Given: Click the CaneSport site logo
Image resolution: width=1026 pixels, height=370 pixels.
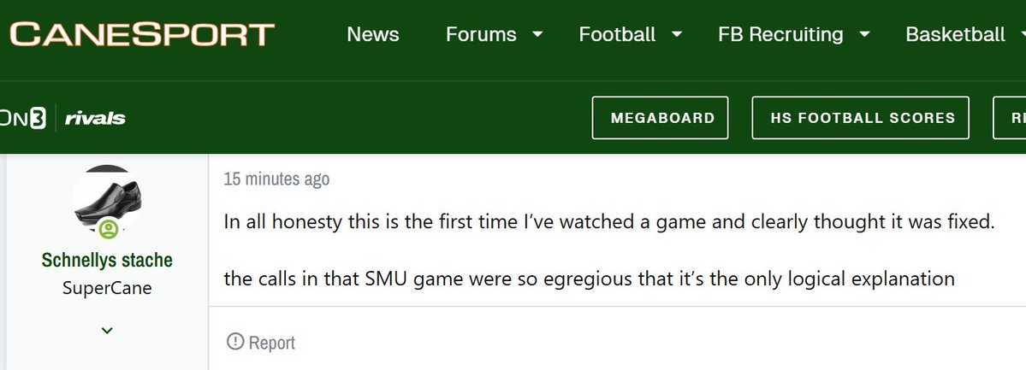Looking at the screenshot, I should point(141,35).
